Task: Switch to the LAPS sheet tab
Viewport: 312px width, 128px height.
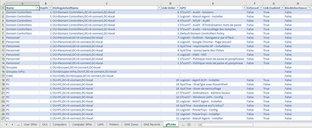Action: pyautogui.click(x=100, y=125)
